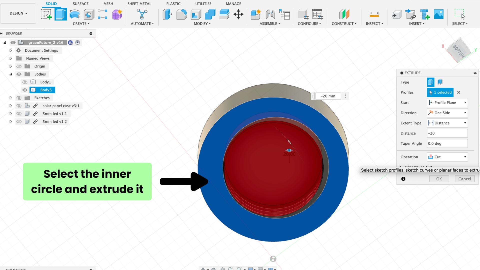Toggle visibility of Body1

tap(25, 82)
